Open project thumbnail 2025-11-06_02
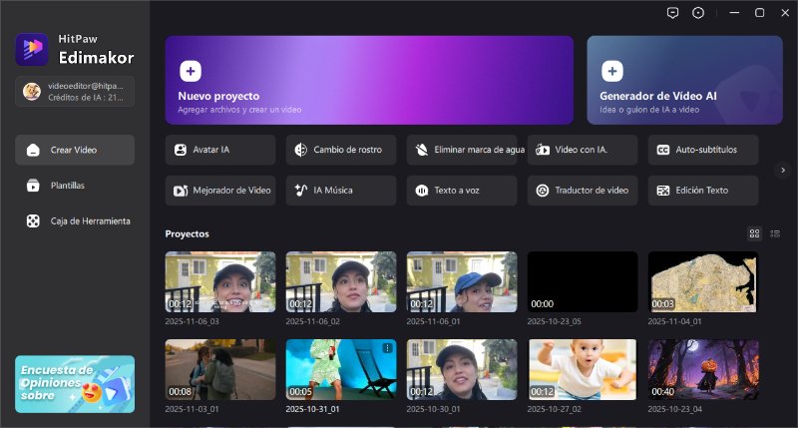The height and width of the screenshot is (428, 798). click(x=341, y=281)
